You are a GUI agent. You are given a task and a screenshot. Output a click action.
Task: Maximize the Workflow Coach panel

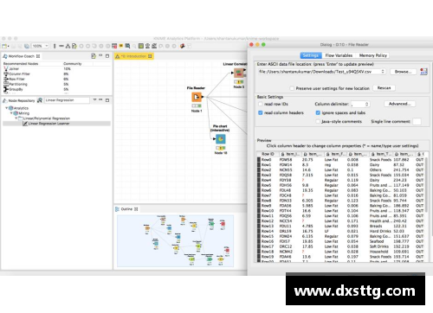coord(107,56)
